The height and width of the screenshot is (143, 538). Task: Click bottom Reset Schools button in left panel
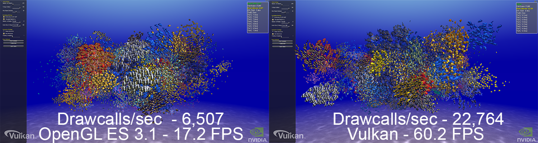tap(13, 46)
